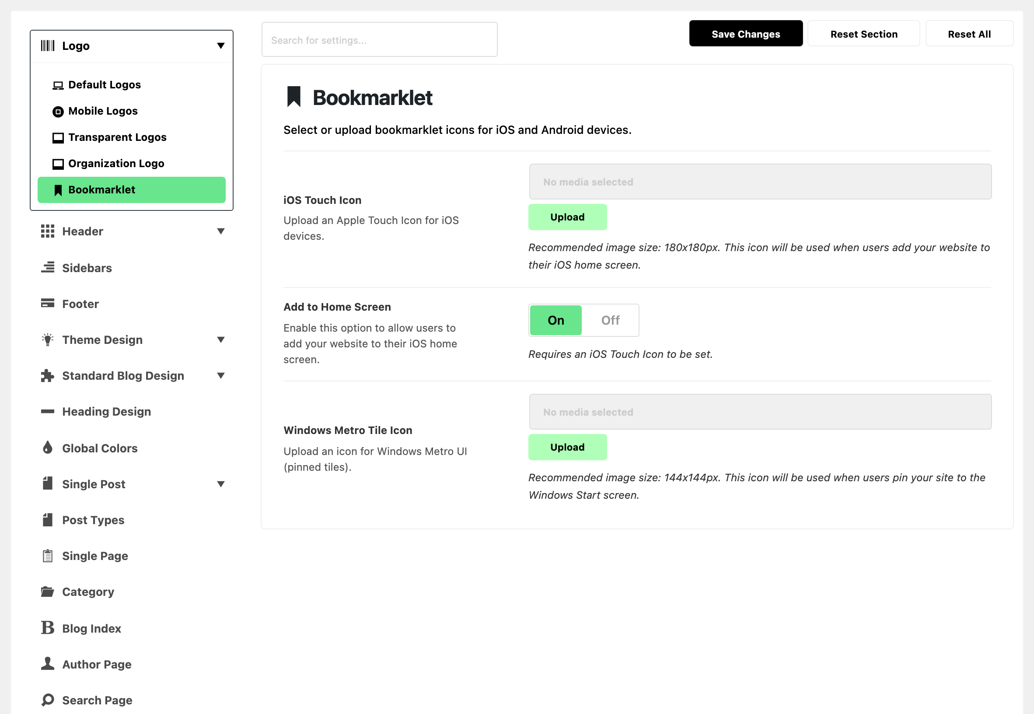Click the Transparent Logos icon
Viewport: 1034px width, 714px height.
pyautogui.click(x=58, y=138)
